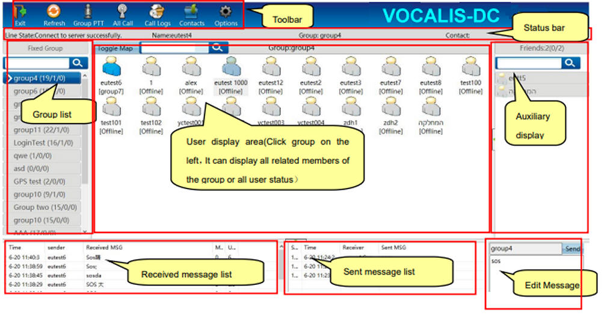Click the user search magnifier beside Toggle Map

(218, 48)
